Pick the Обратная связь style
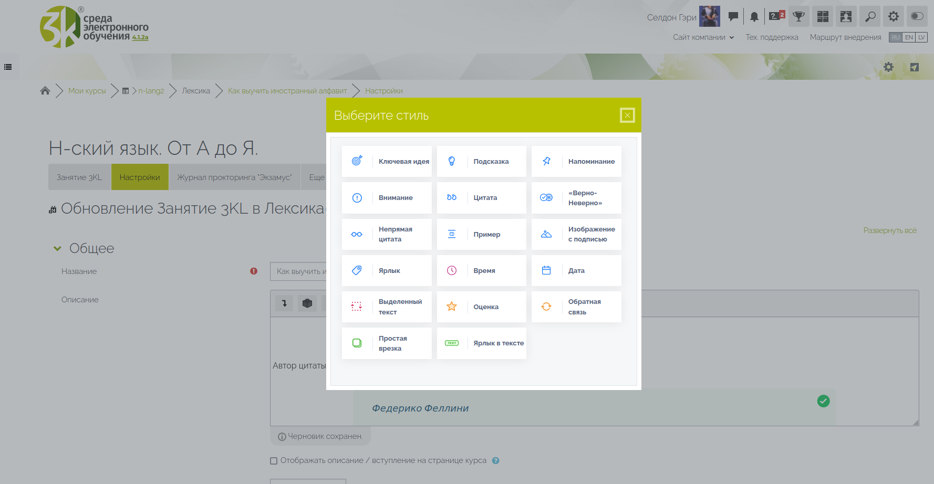Viewport: 934px width, 484px height. (x=576, y=307)
